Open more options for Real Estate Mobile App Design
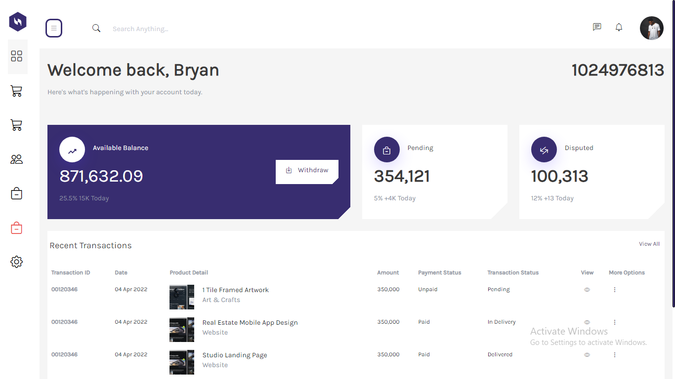The width and height of the screenshot is (675, 379). pyautogui.click(x=615, y=322)
